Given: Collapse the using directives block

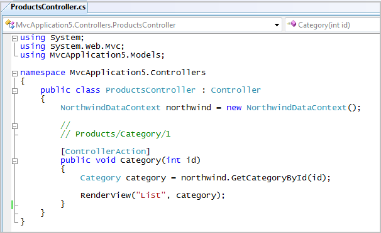Looking at the screenshot, I should 15,38.
